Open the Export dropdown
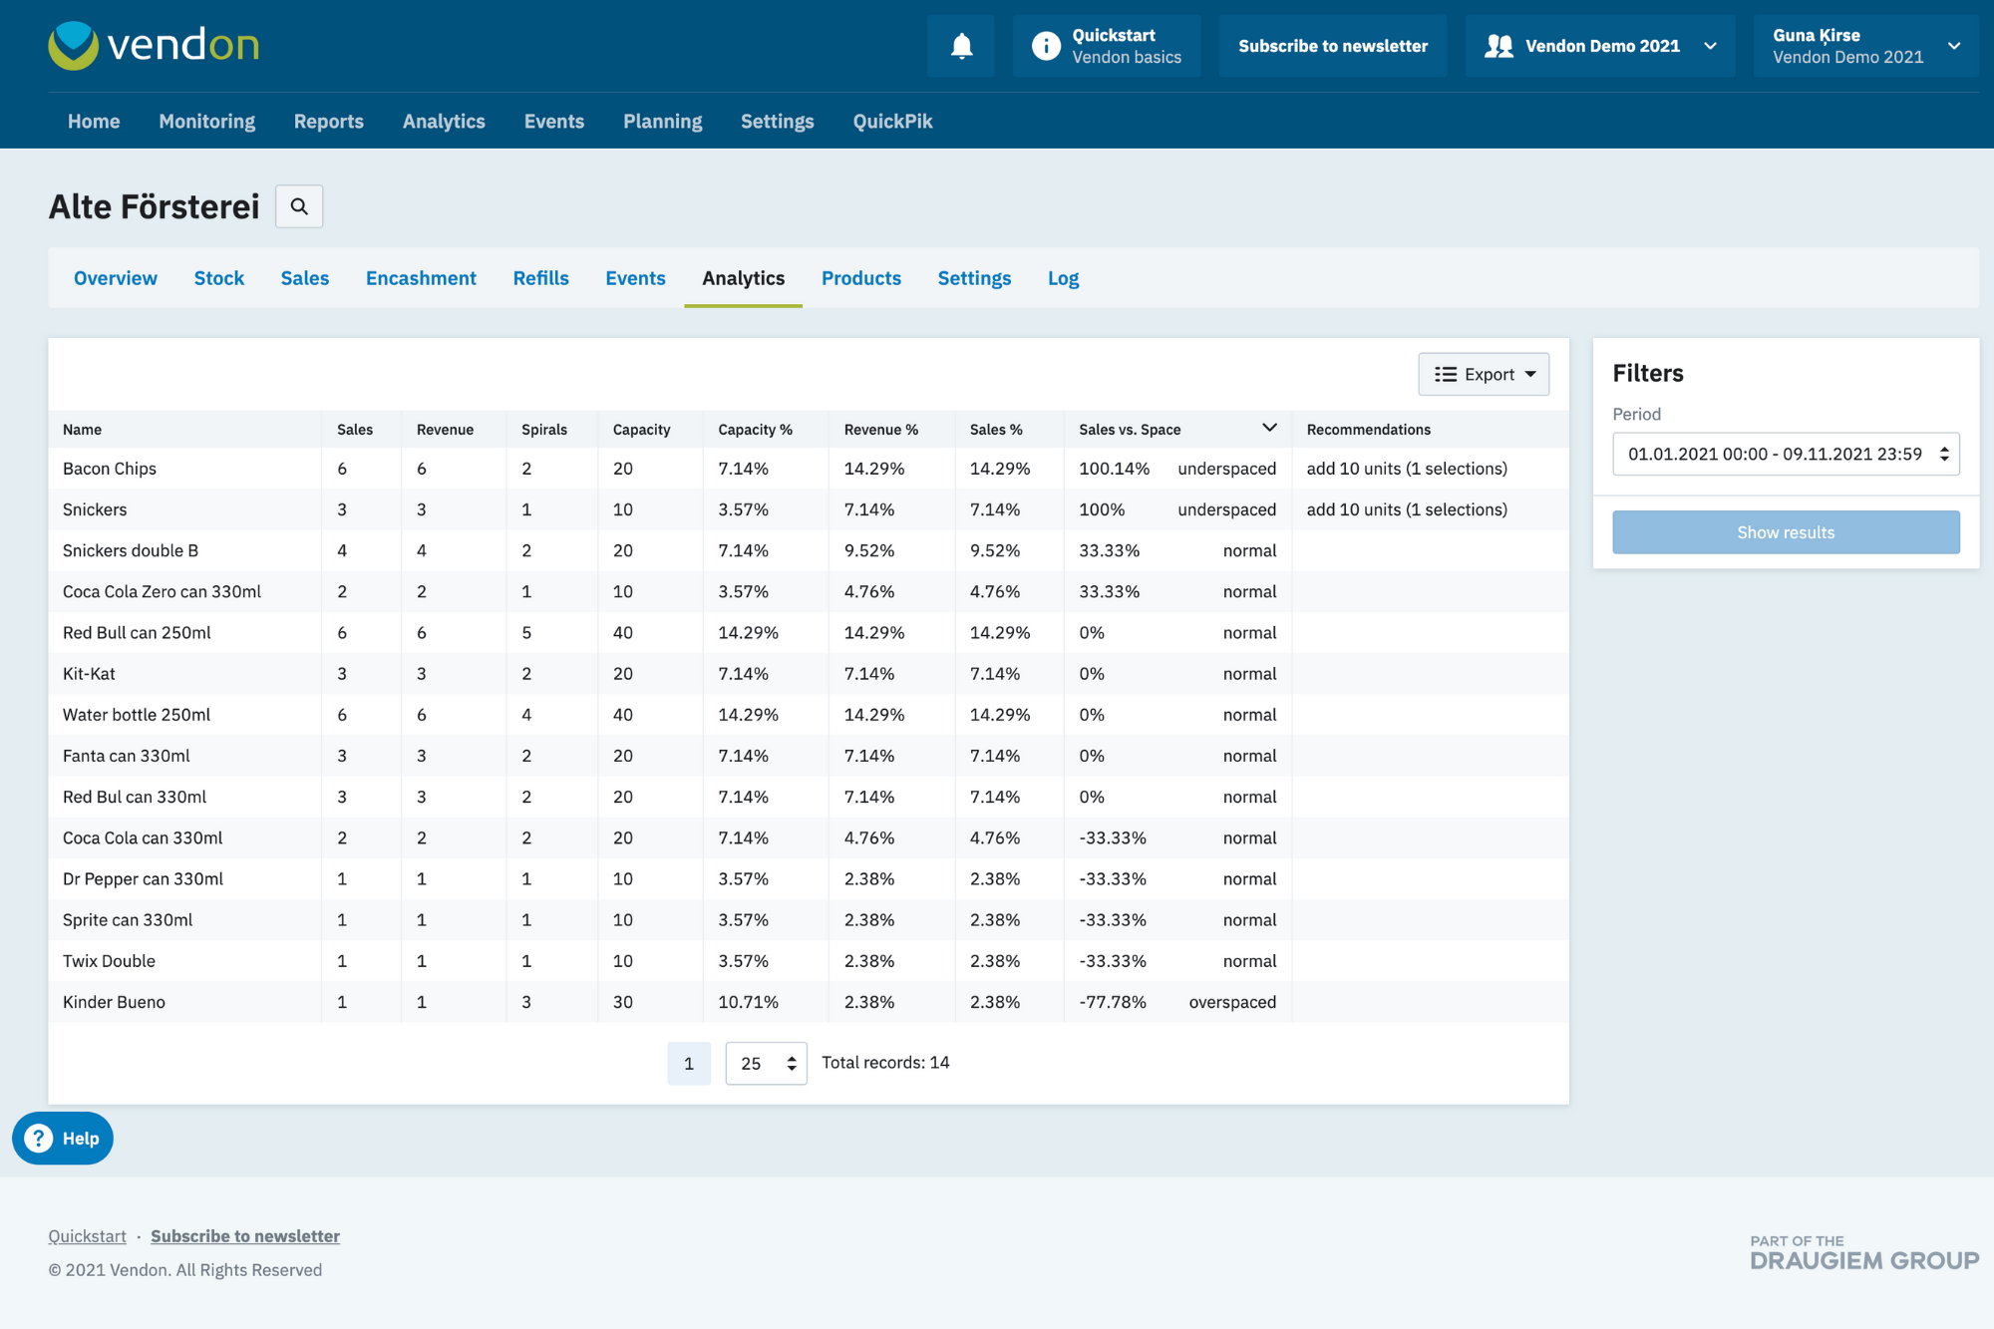1994x1329 pixels. 1484,374
